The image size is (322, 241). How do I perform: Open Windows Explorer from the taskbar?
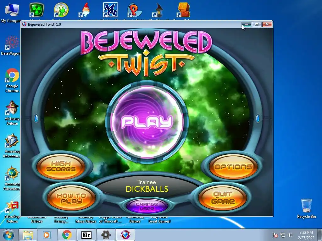[28, 235]
